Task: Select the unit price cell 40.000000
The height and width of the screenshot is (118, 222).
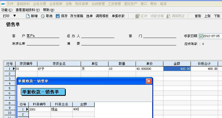Action: pyautogui.click(x=150, y=69)
